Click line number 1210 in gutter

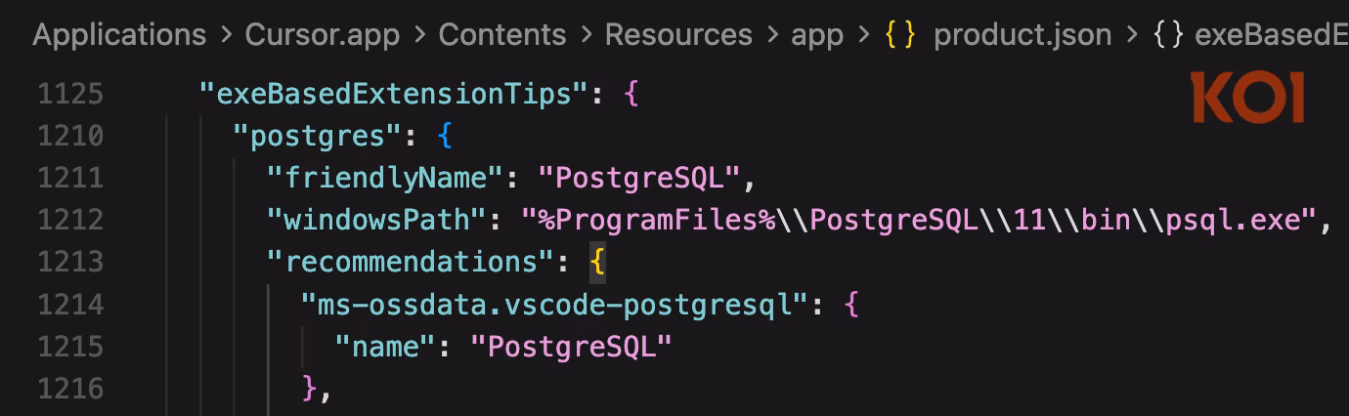point(70,137)
